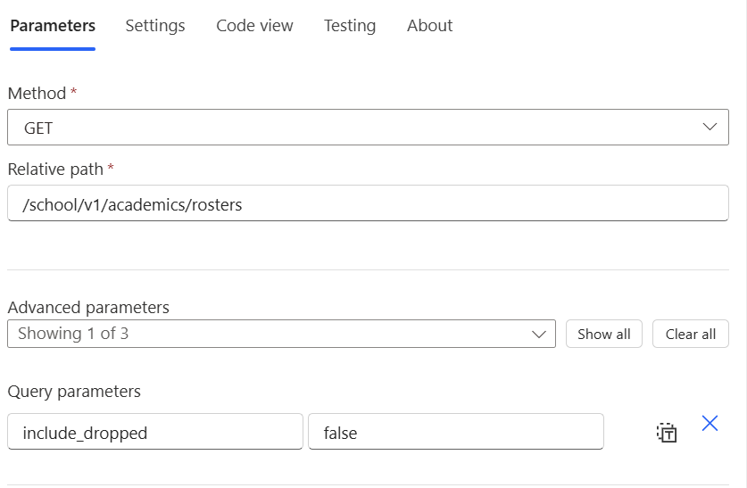Click the include_dropped key field

pos(155,433)
